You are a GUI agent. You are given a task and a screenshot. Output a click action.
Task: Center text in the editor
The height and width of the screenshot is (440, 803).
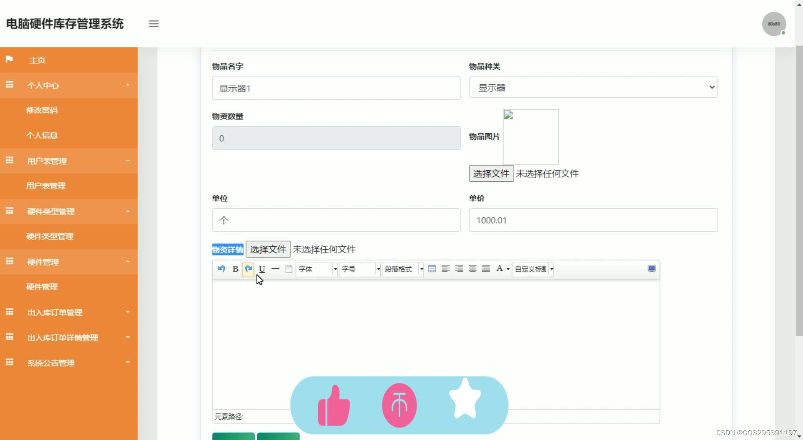(472, 269)
